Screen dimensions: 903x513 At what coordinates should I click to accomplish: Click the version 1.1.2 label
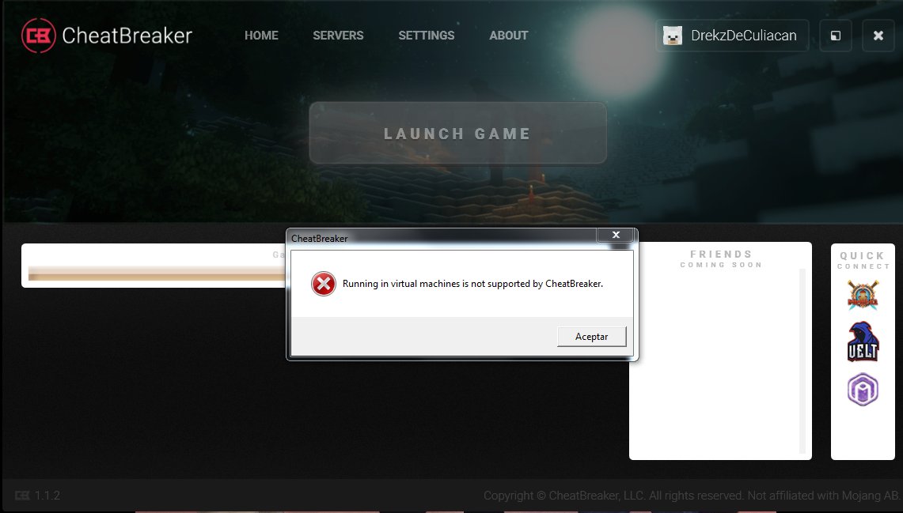pyautogui.click(x=47, y=495)
